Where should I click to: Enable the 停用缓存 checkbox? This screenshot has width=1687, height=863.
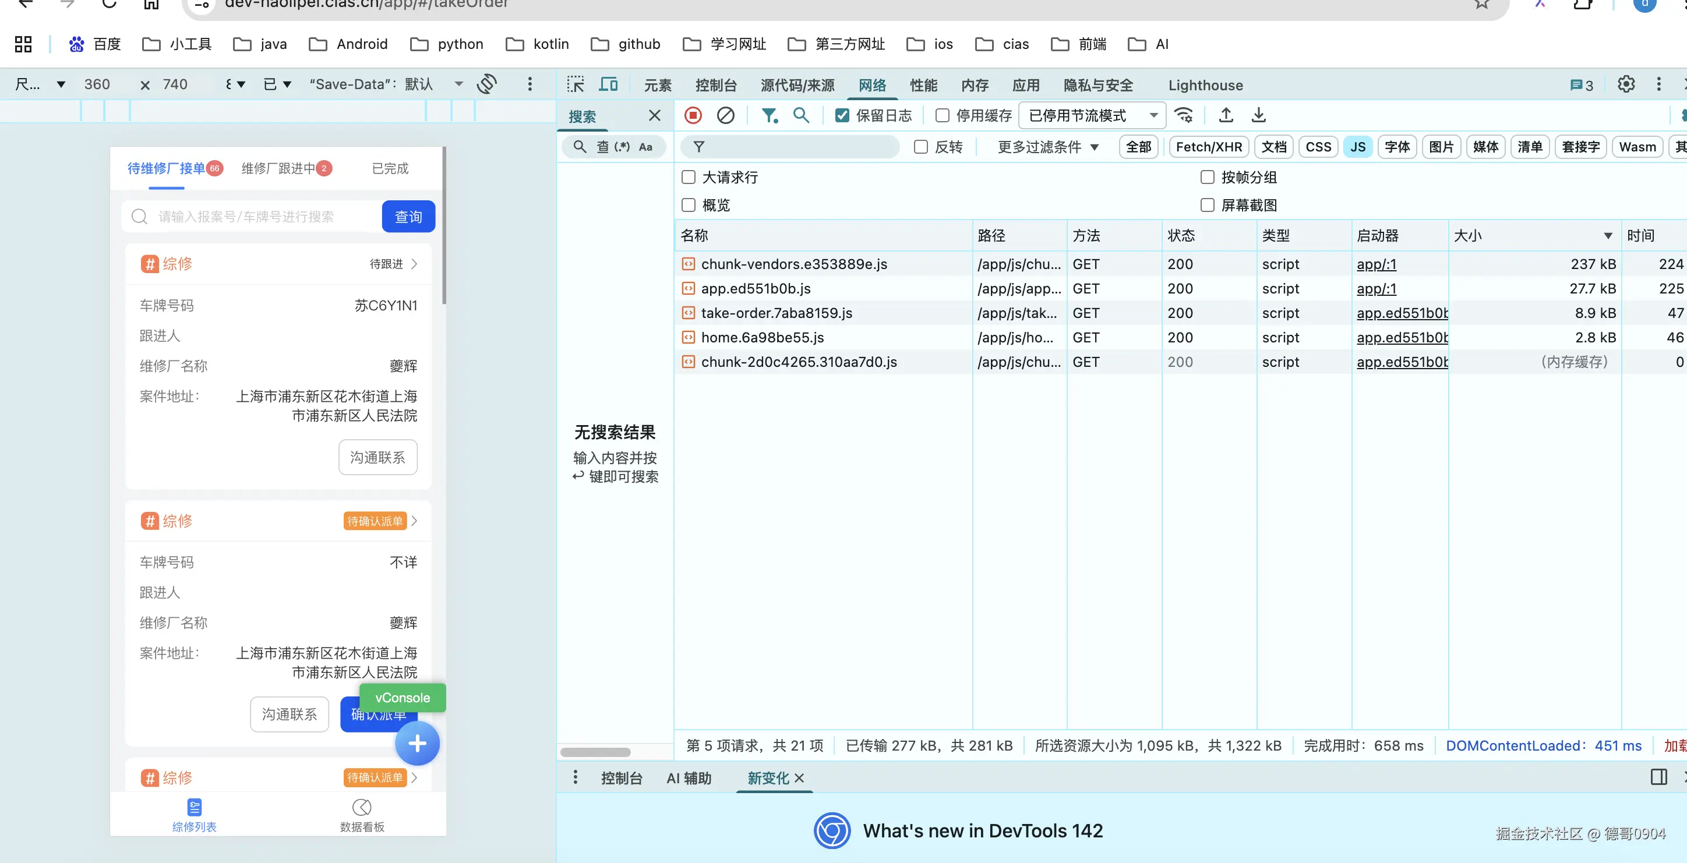pyautogui.click(x=943, y=115)
